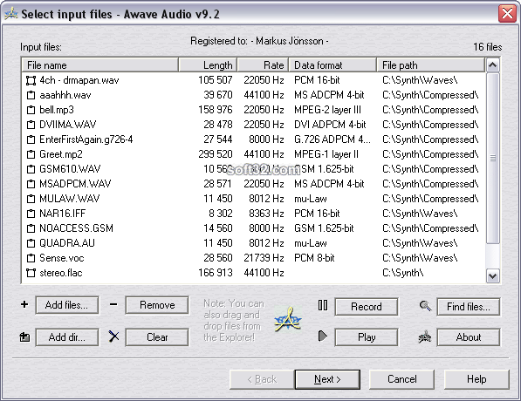This screenshot has height=401, width=521.
Task: Click the file icon of NOACCESS.GSM
Action: 31,228
